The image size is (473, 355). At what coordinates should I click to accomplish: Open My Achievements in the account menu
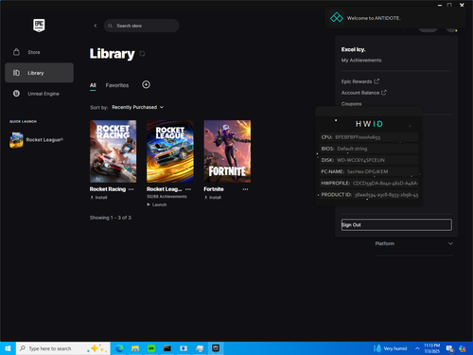pos(361,61)
